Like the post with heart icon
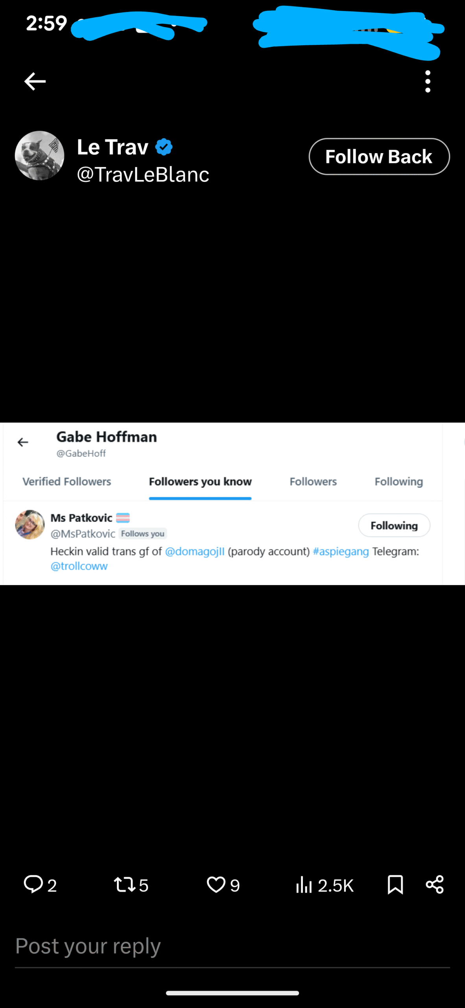 [216, 884]
